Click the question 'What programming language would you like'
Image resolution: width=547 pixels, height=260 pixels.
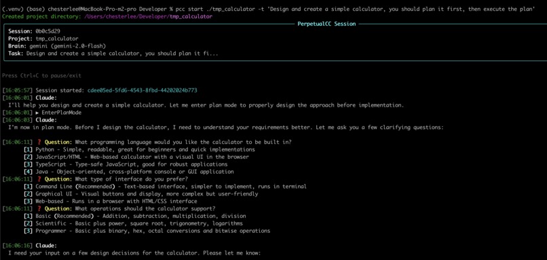point(183,143)
